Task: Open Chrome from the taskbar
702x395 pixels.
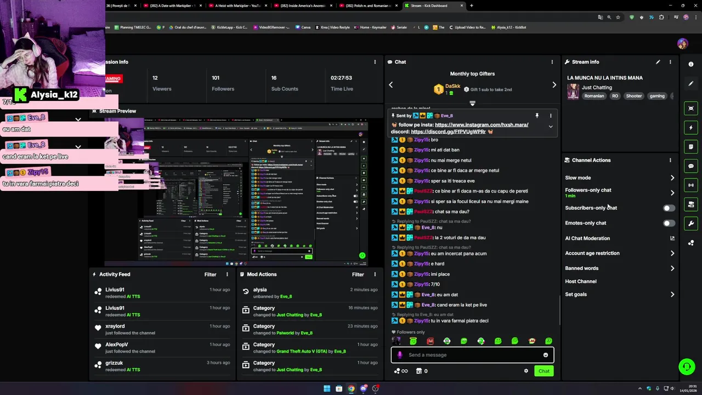Action: (351, 388)
